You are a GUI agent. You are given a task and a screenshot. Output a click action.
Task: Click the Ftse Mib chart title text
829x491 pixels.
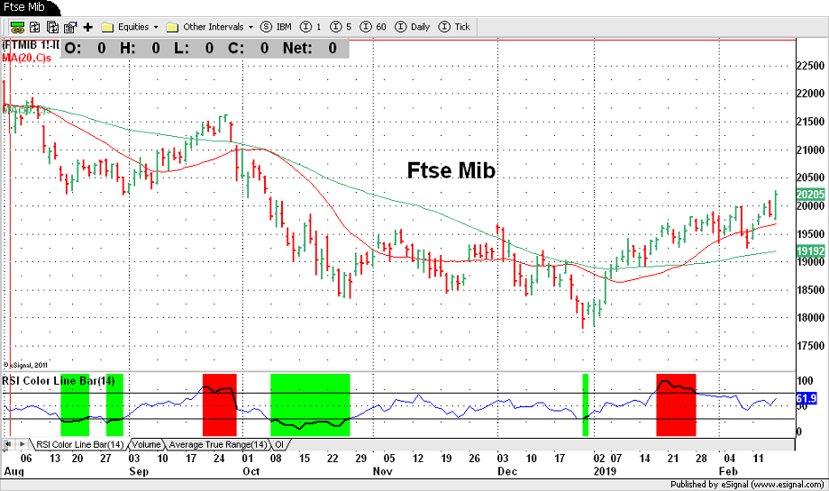coord(451,170)
